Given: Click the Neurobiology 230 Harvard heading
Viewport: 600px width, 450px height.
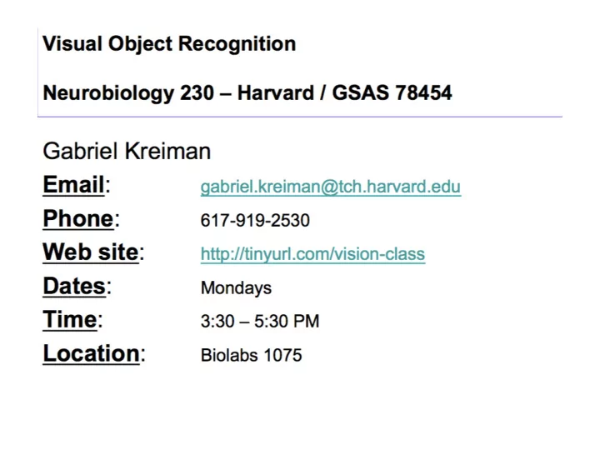Looking at the screenshot, I should tap(247, 93).
